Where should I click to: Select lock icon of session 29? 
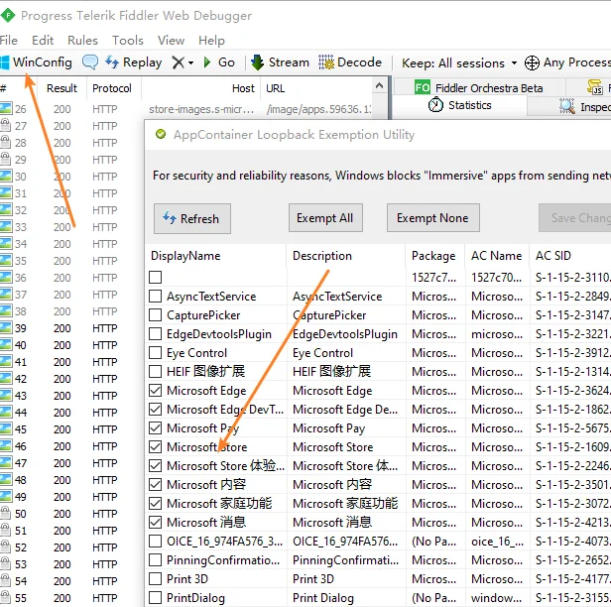pyautogui.click(x=6, y=159)
